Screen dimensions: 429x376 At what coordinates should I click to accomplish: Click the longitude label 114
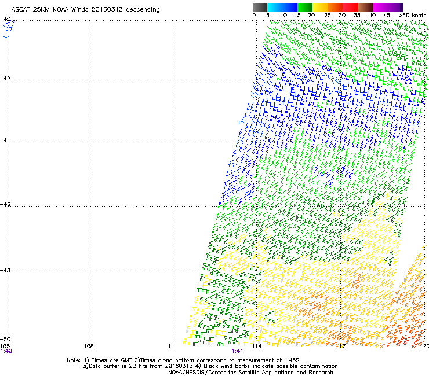(257, 346)
